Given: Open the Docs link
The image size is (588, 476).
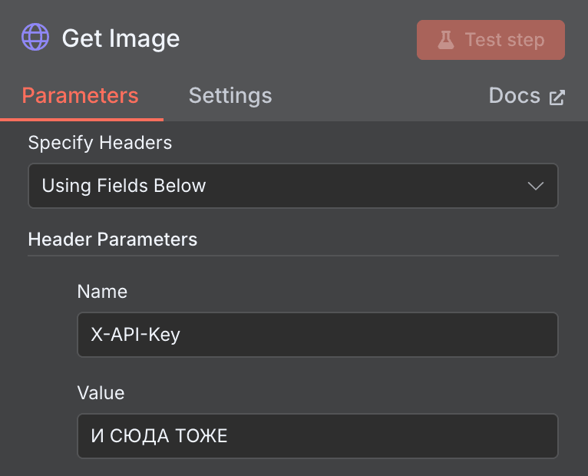Looking at the screenshot, I should pos(514,96).
